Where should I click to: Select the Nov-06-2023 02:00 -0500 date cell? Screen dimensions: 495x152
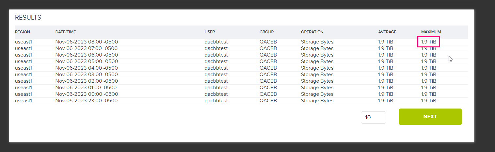(x=87, y=81)
